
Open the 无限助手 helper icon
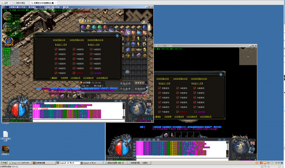tap(9, 42)
